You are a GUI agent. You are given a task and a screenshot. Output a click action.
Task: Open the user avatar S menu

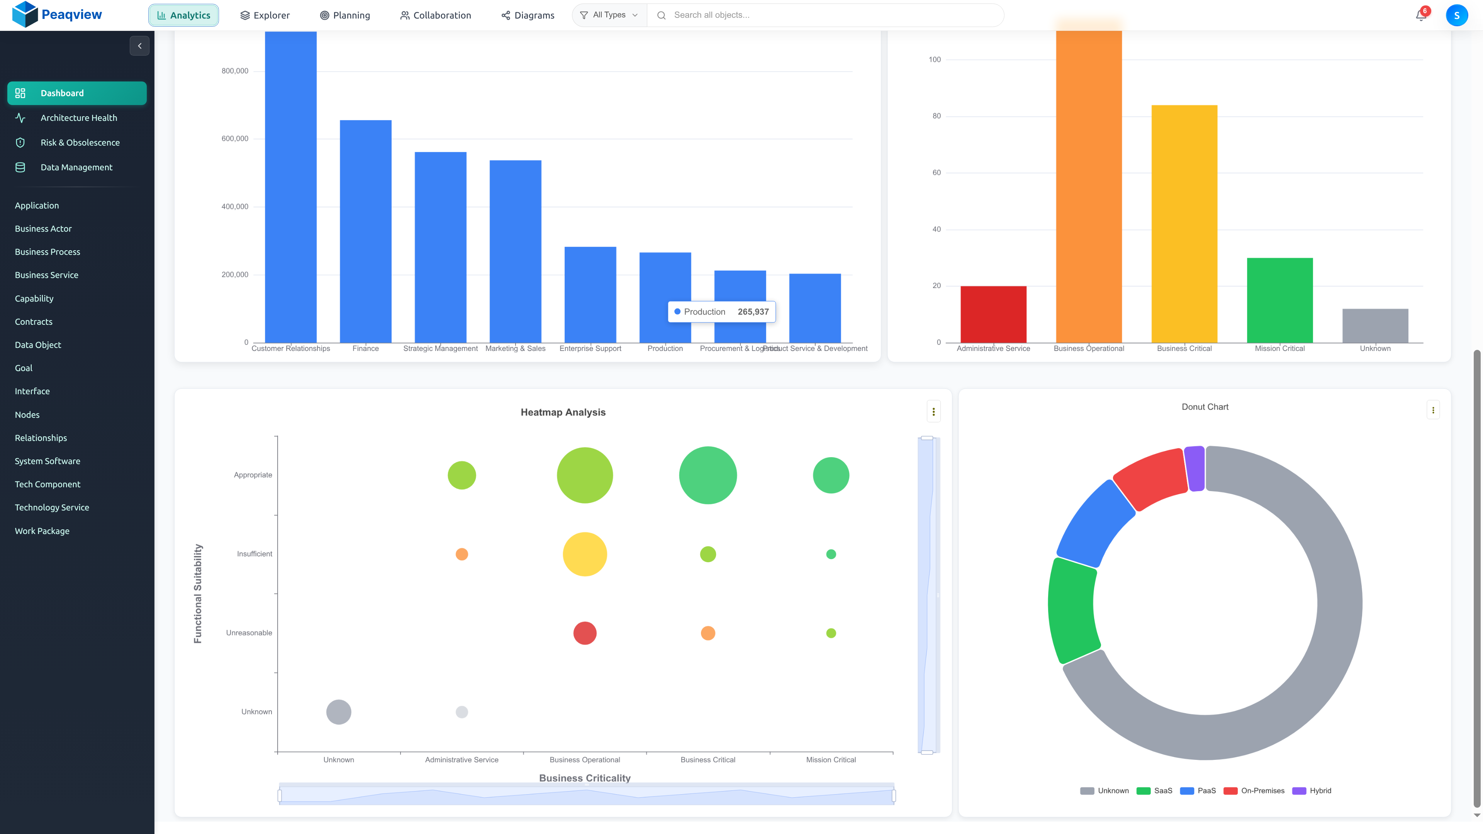pos(1456,15)
